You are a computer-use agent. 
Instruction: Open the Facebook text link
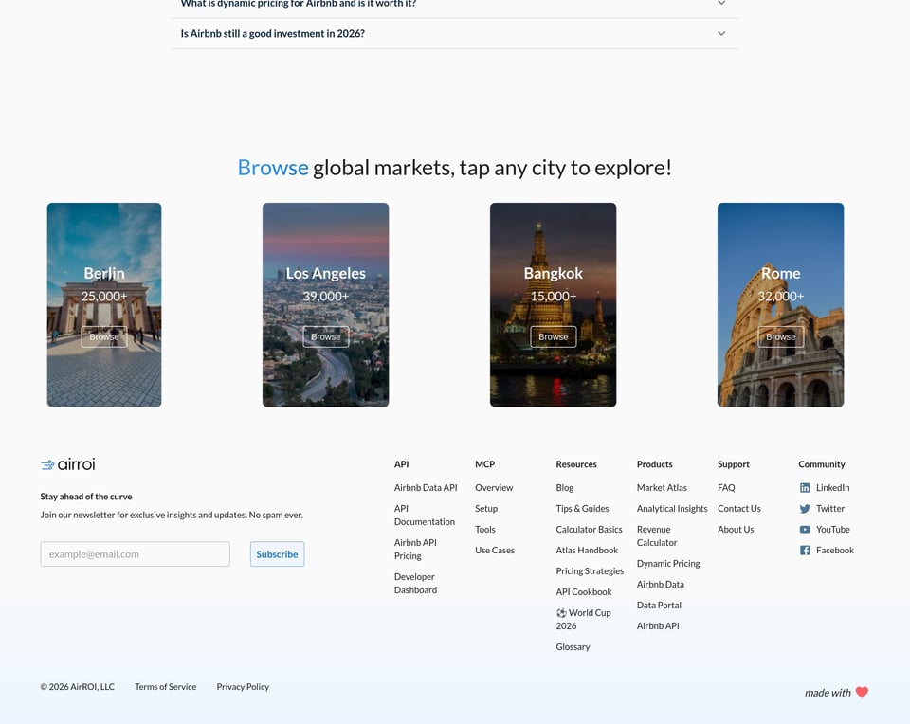coord(834,551)
